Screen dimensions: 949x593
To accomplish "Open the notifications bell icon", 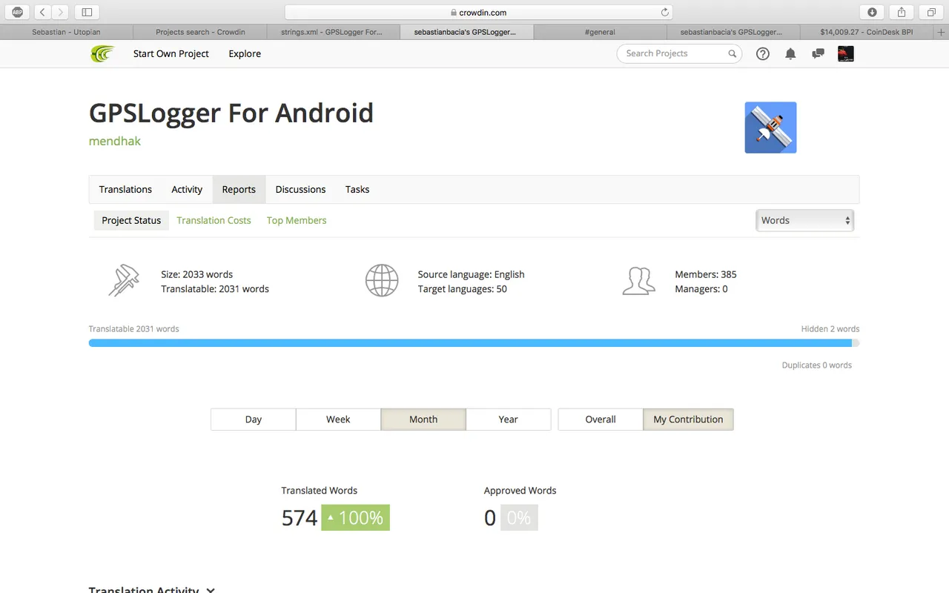I will 790,53.
